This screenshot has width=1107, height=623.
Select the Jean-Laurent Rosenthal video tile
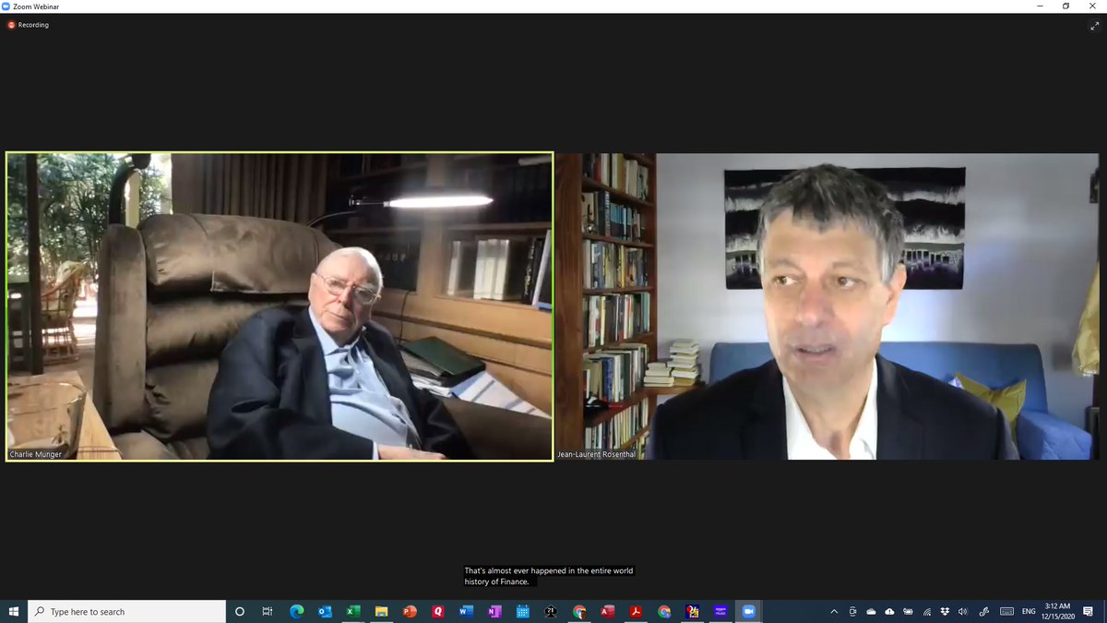(x=827, y=306)
